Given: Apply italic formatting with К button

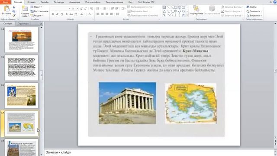Looking at the screenshot, I should [57, 14].
